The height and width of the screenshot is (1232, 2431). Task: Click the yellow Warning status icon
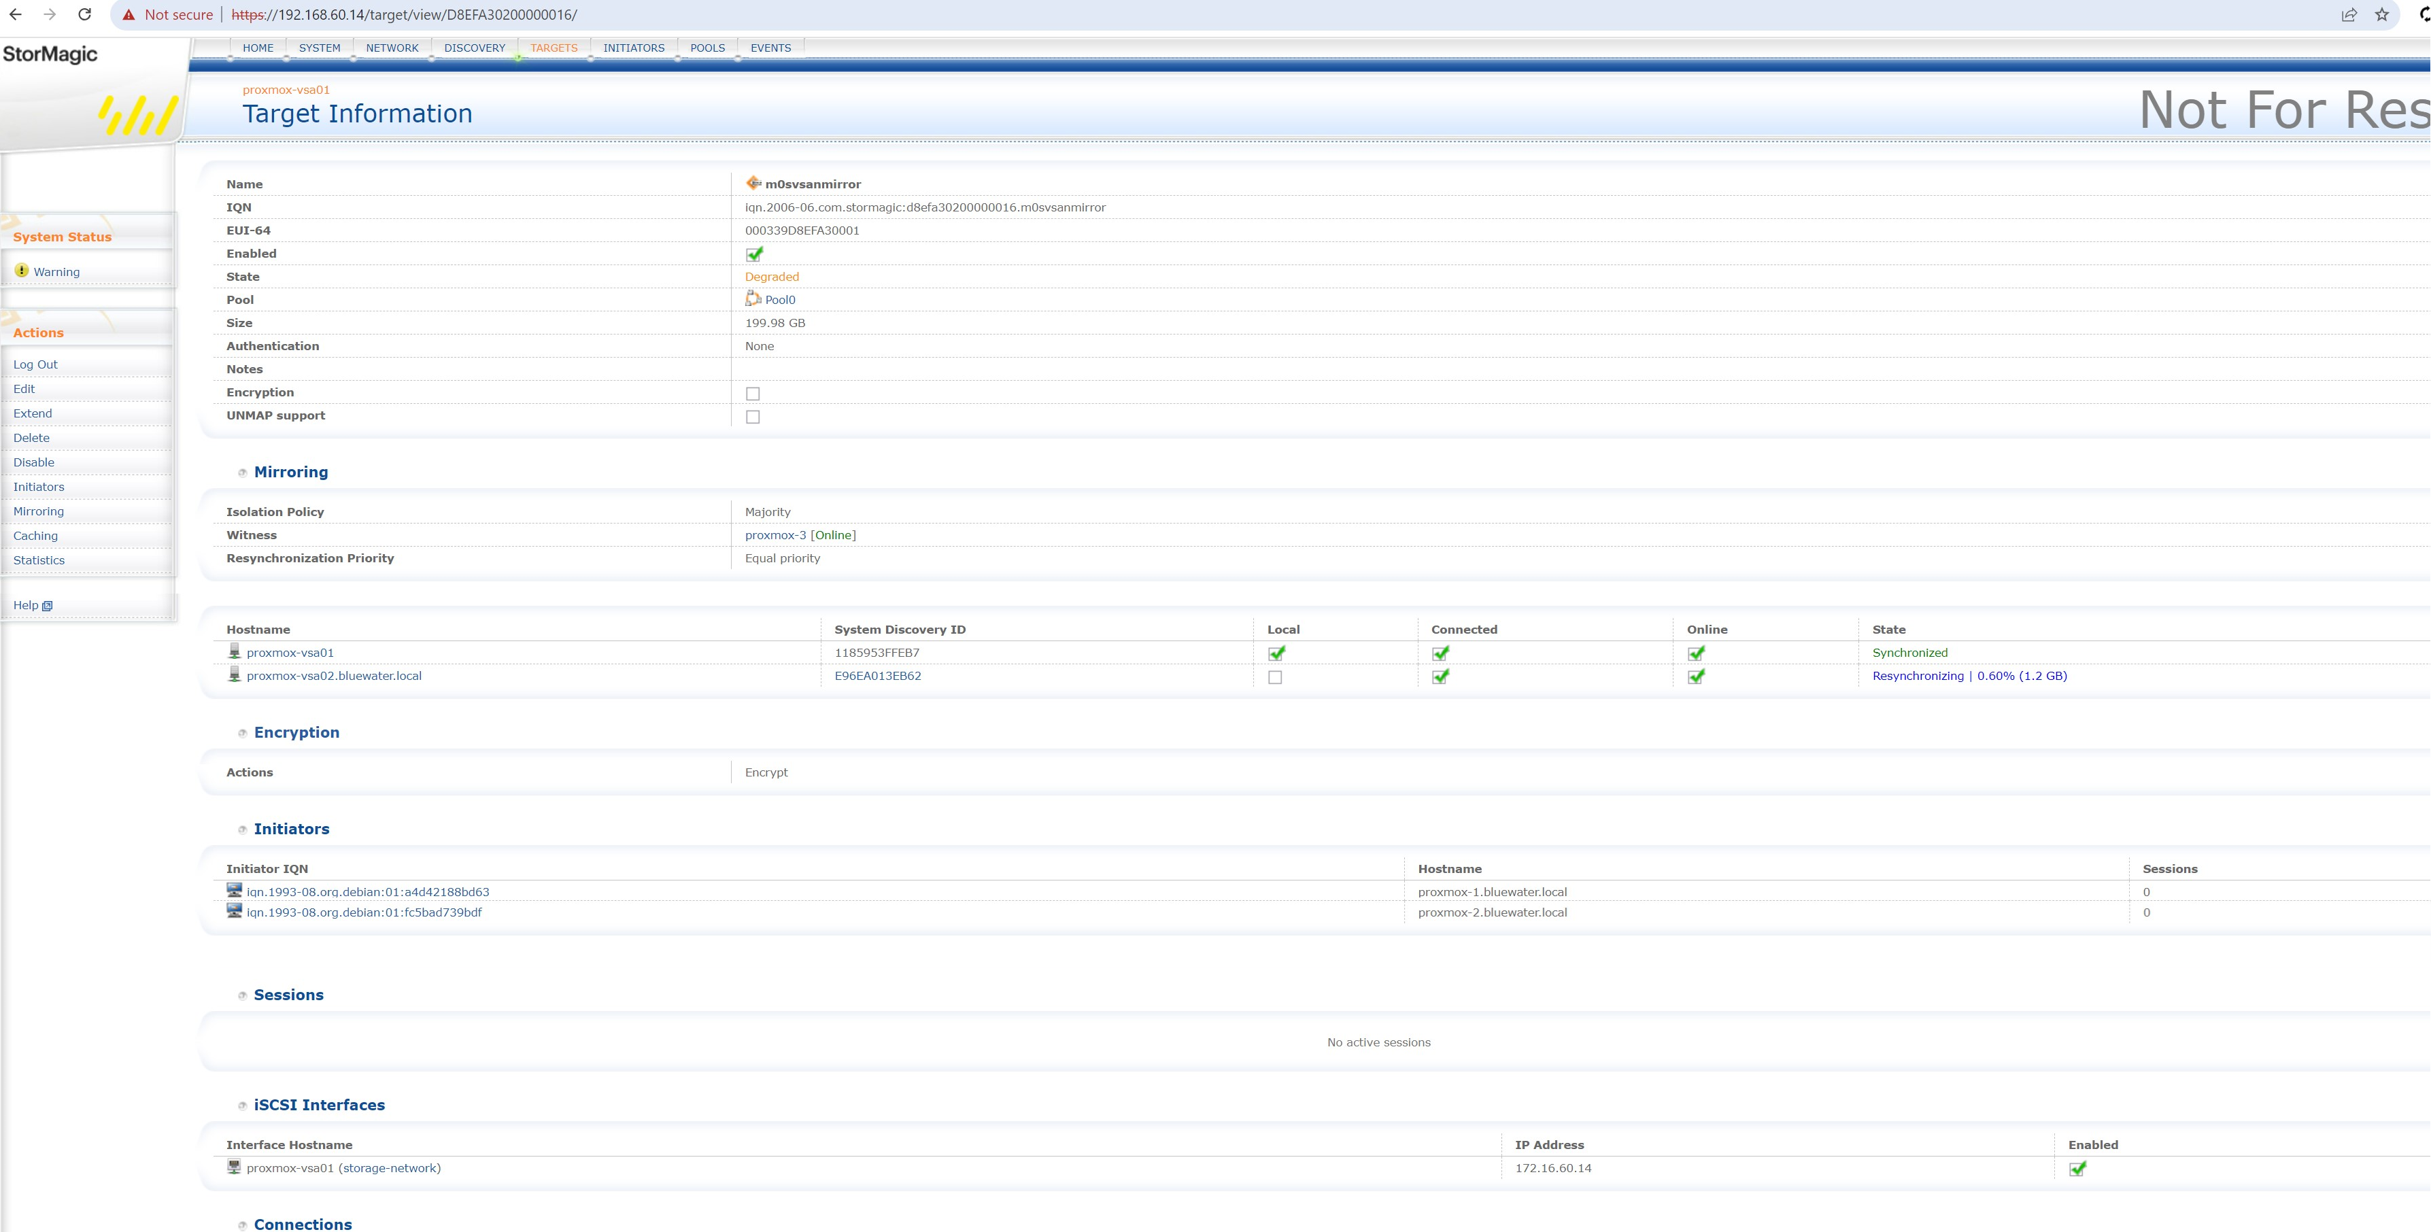coord(22,271)
